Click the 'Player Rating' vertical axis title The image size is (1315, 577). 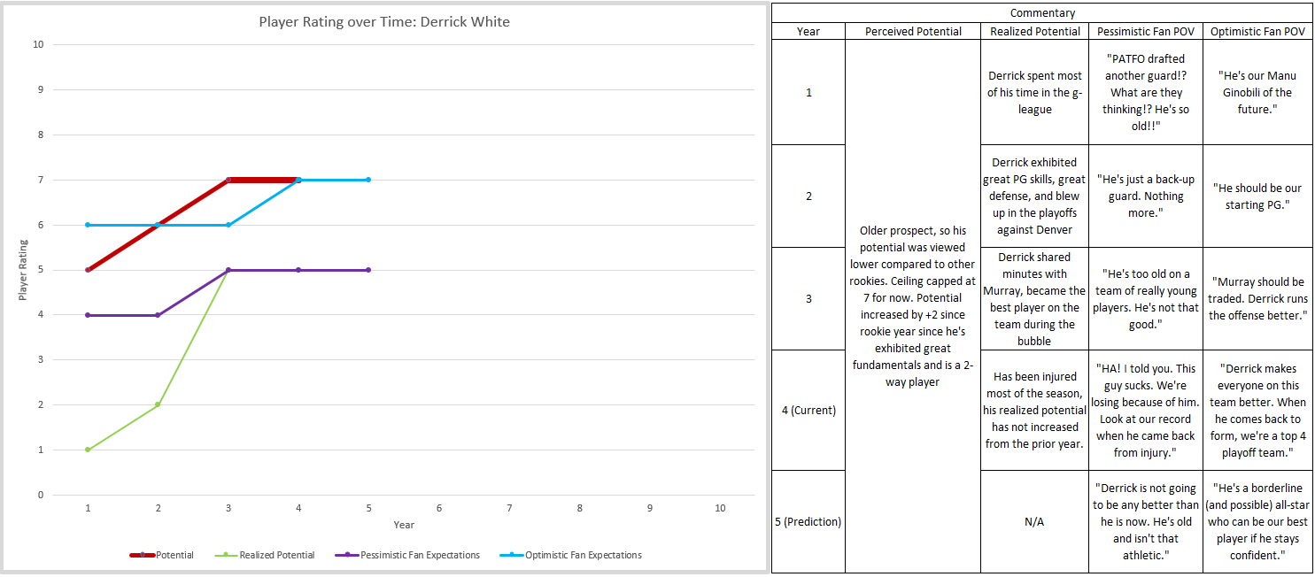tap(23, 270)
